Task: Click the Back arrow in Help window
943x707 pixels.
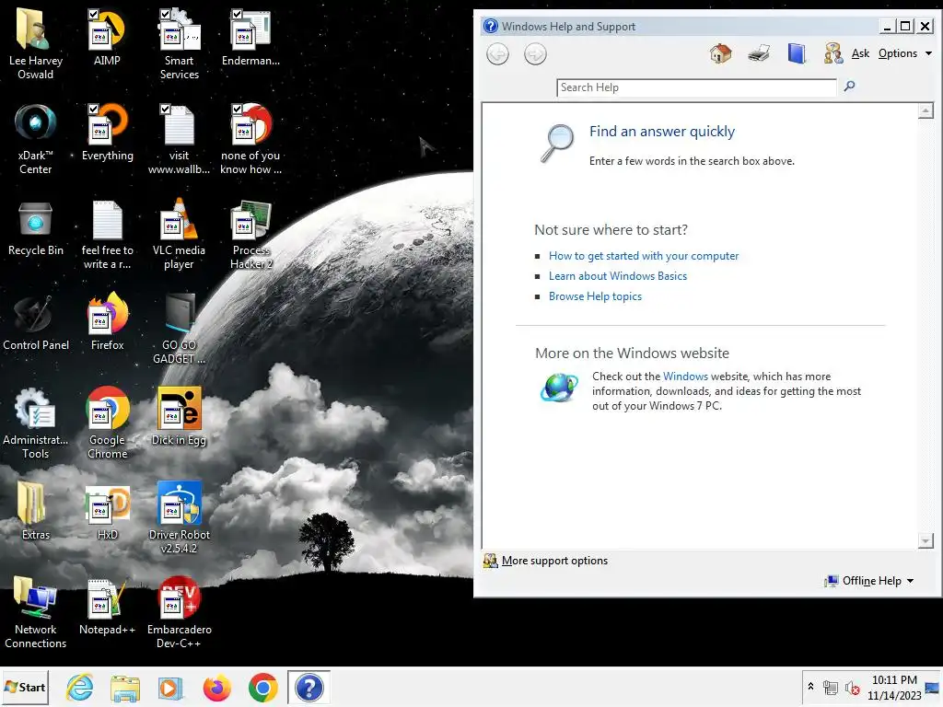Action: [x=497, y=54]
